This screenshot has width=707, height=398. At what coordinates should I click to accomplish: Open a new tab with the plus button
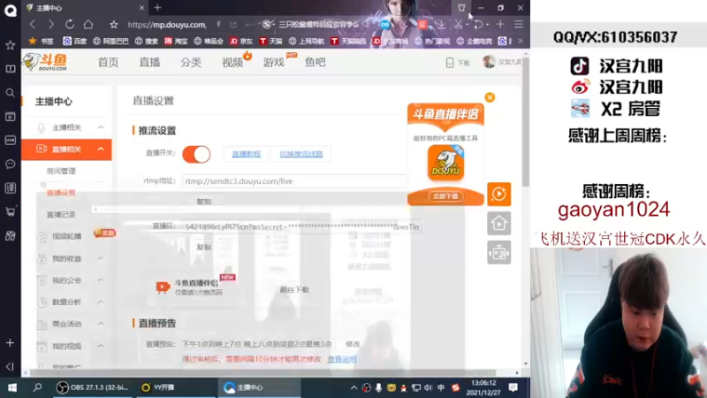coord(157,8)
